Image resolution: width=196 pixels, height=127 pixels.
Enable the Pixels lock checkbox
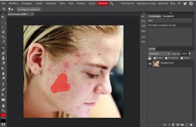click(155, 58)
